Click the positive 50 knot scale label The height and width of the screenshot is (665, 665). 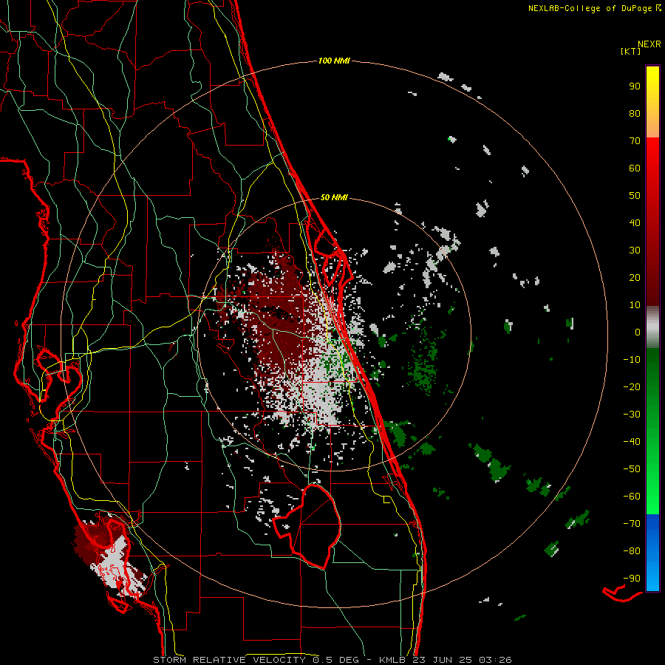pos(635,196)
